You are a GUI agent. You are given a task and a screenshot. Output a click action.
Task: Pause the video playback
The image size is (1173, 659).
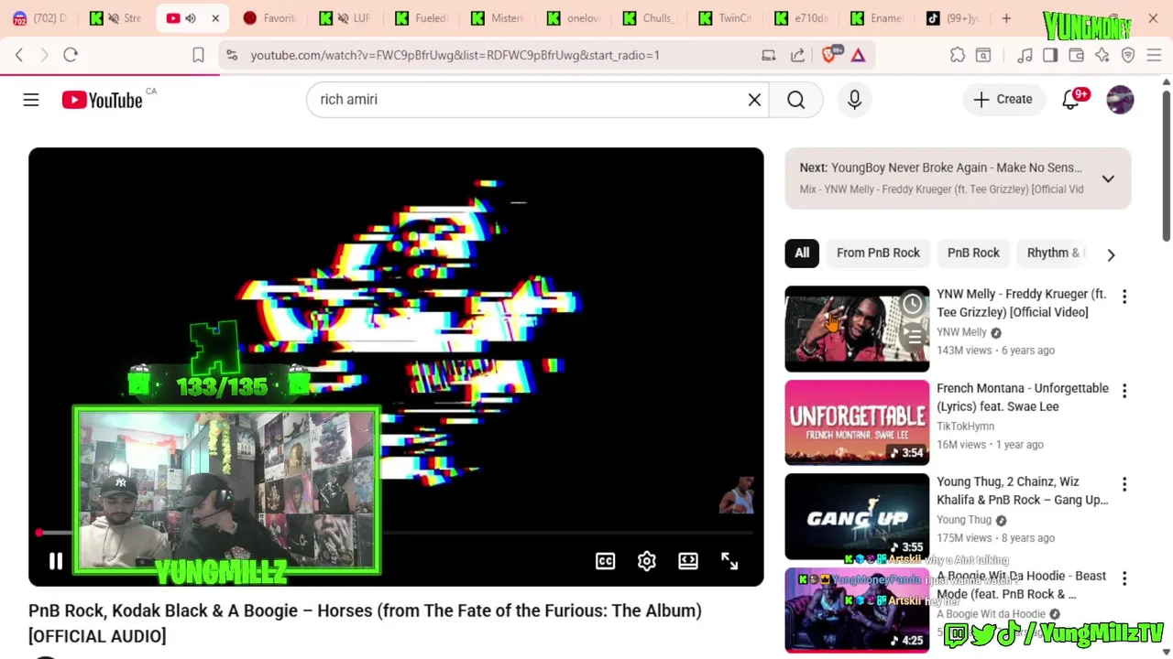point(56,561)
